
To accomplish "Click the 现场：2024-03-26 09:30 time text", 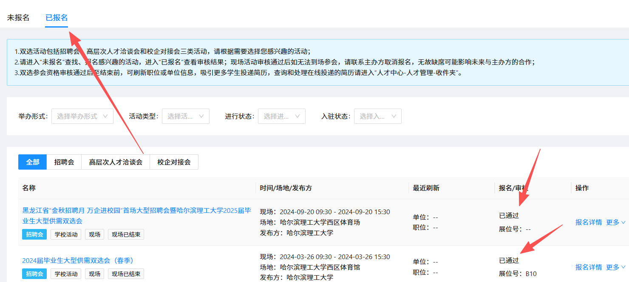I will point(325,257).
